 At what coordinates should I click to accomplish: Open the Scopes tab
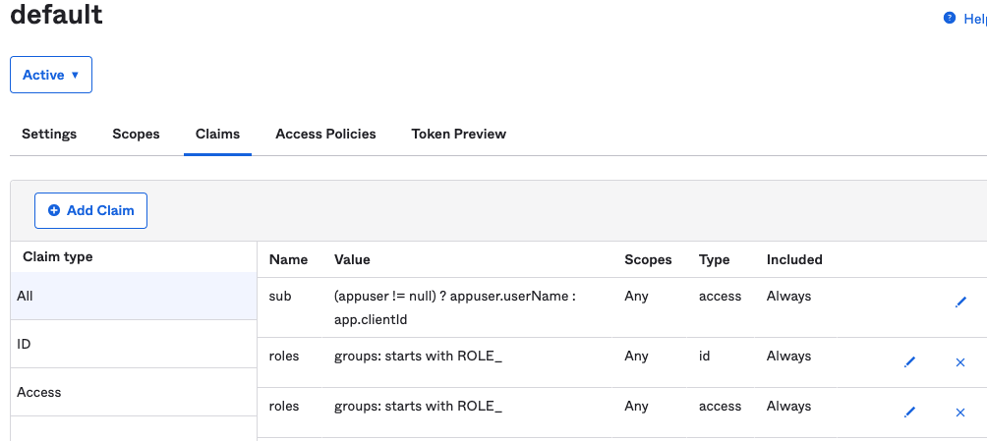click(136, 134)
